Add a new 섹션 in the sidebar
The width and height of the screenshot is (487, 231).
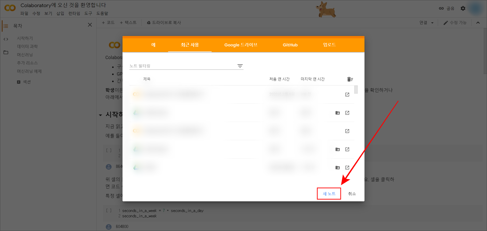24,82
